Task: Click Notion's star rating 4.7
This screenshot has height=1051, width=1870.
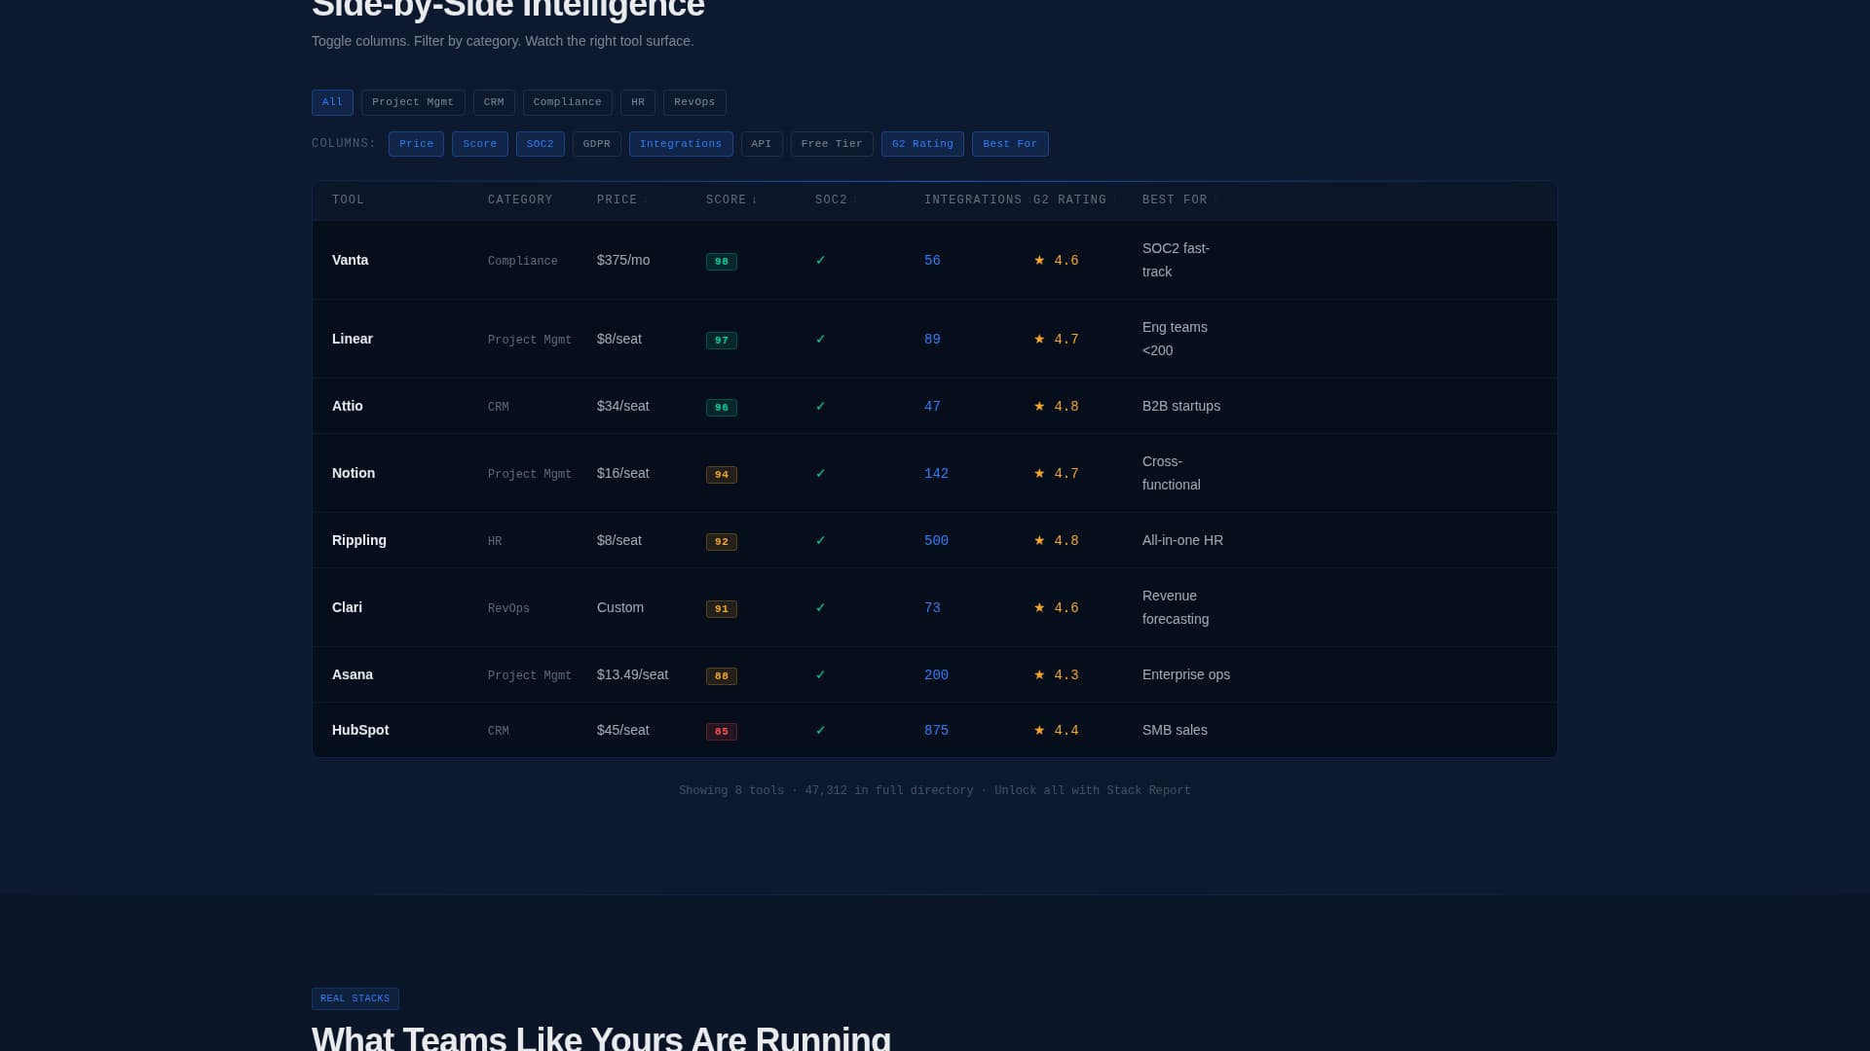Action: (x=1057, y=474)
